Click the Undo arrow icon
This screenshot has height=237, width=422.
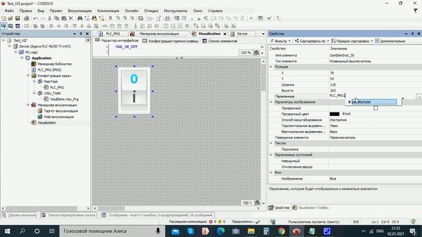35,18
